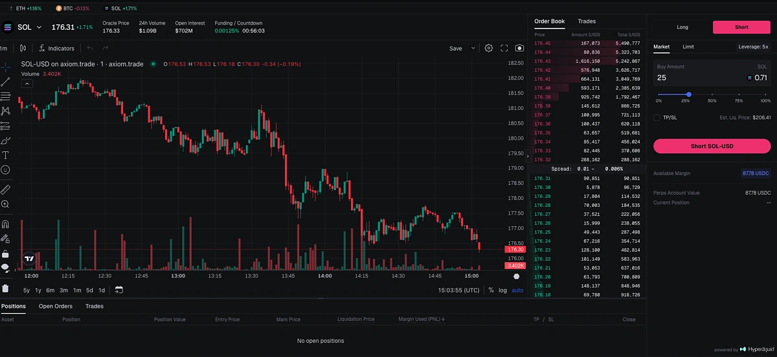
Task: Select the Long side tab
Action: (682, 27)
